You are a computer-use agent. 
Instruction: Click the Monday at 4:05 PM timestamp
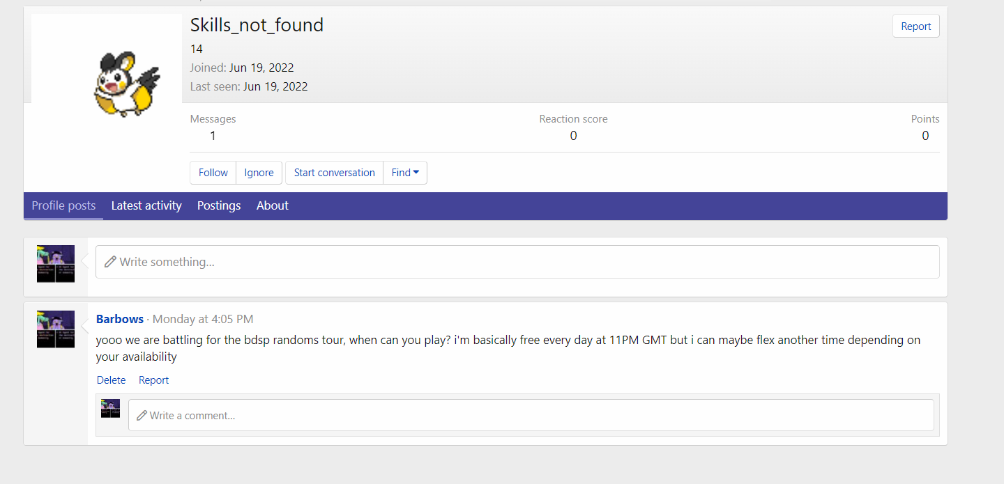tap(202, 319)
